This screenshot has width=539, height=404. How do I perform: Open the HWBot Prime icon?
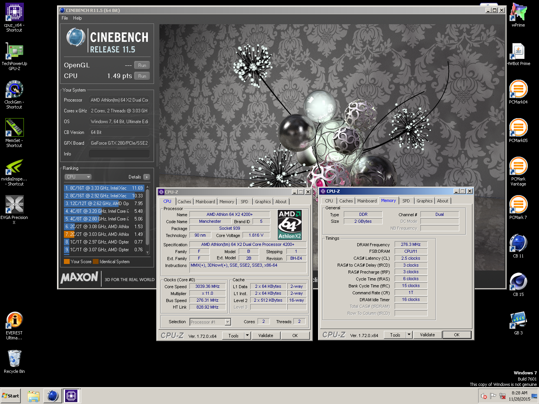pos(518,54)
